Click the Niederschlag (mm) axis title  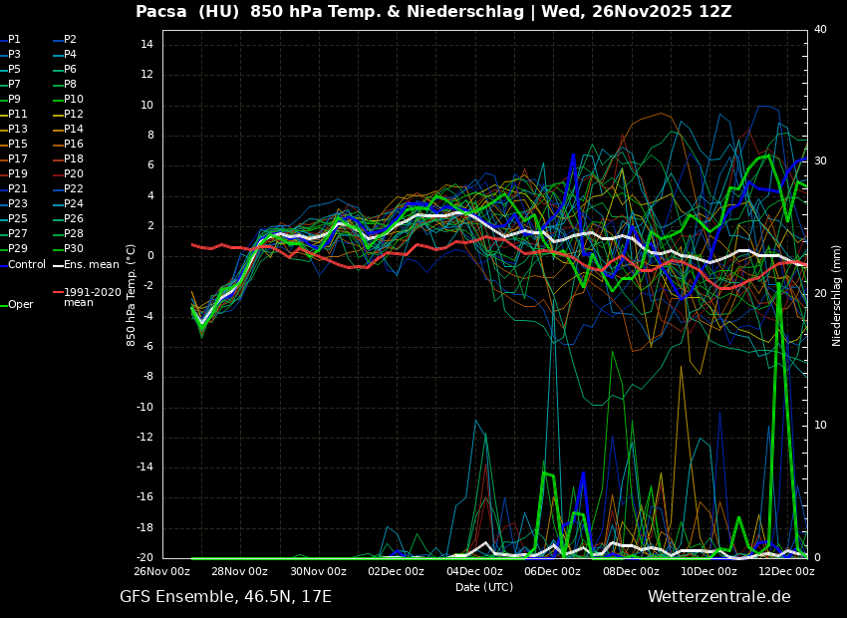(x=837, y=295)
